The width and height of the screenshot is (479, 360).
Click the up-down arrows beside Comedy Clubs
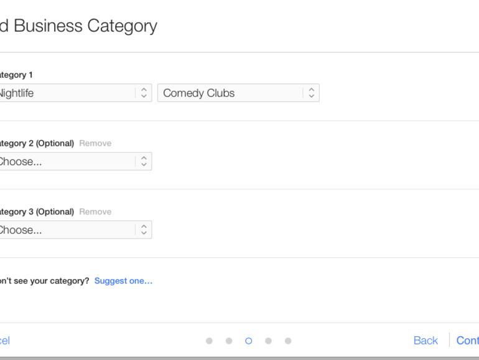click(311, 93)
